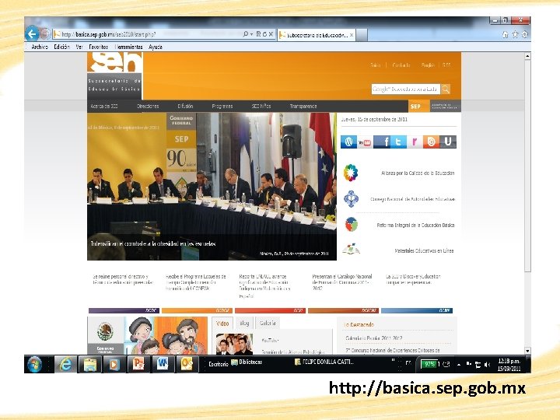The height and width of the screenshot is (420, 560).
Task: Click the browser Back arrow button
Action: (32, 34)
